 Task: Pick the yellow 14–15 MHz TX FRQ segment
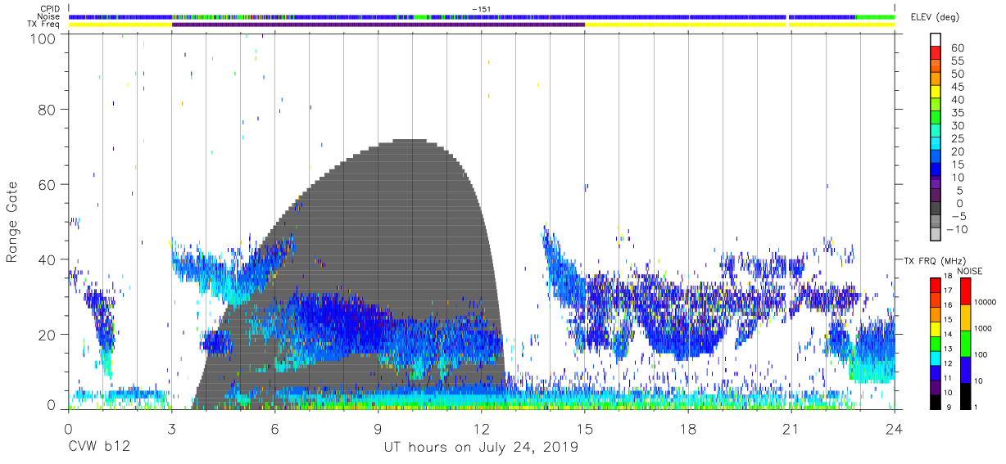tap(936, 328)
